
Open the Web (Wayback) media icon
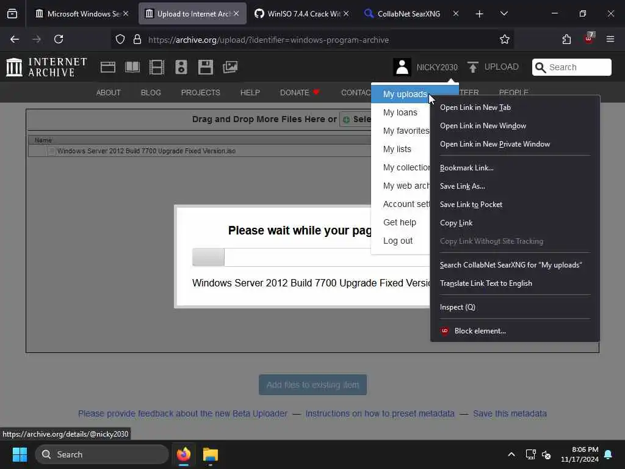108,67
